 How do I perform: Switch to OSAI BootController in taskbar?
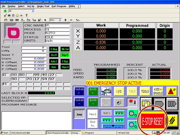coord(28,133)
